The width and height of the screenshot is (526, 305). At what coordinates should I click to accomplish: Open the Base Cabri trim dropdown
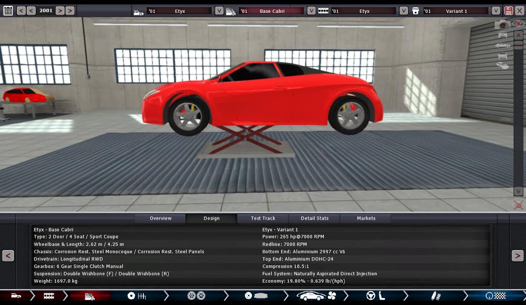(x=311, y=11)
